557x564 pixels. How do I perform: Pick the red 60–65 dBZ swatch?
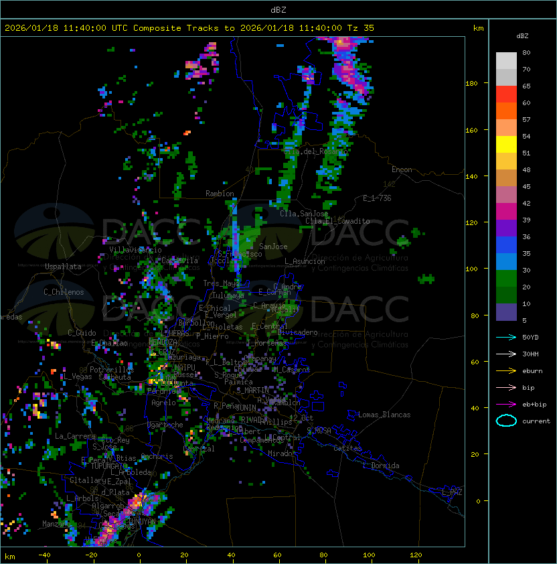click(506, 94)
